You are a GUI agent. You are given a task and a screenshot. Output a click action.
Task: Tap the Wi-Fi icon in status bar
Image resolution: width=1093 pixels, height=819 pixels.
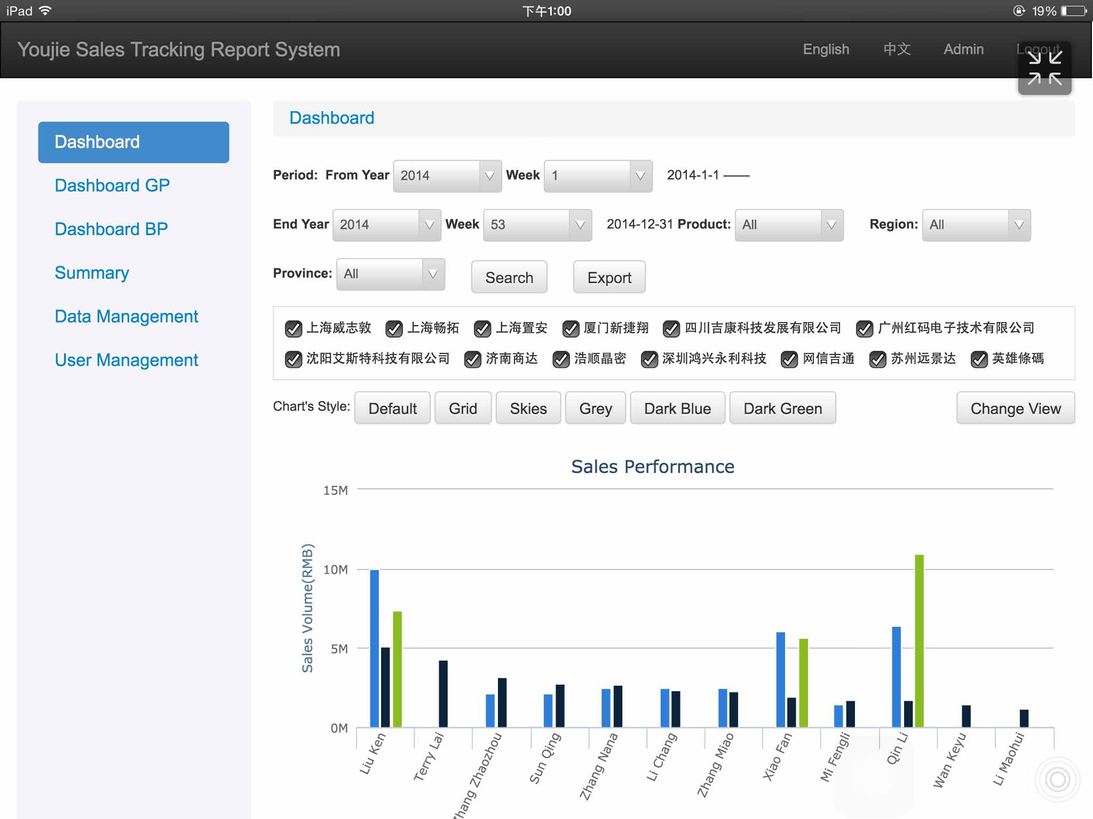(x=46, y=11)
